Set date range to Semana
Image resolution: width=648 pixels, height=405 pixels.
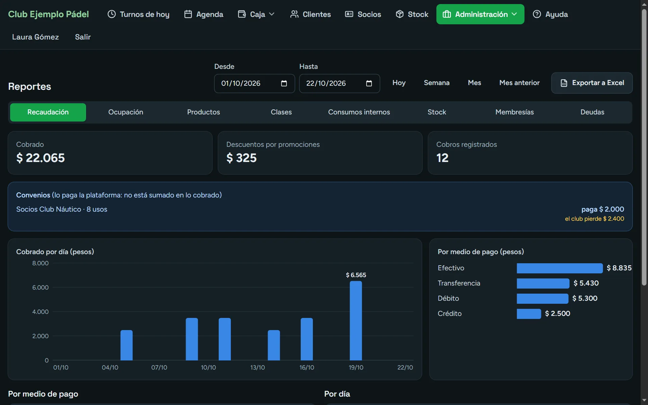[x=436, y=83]
